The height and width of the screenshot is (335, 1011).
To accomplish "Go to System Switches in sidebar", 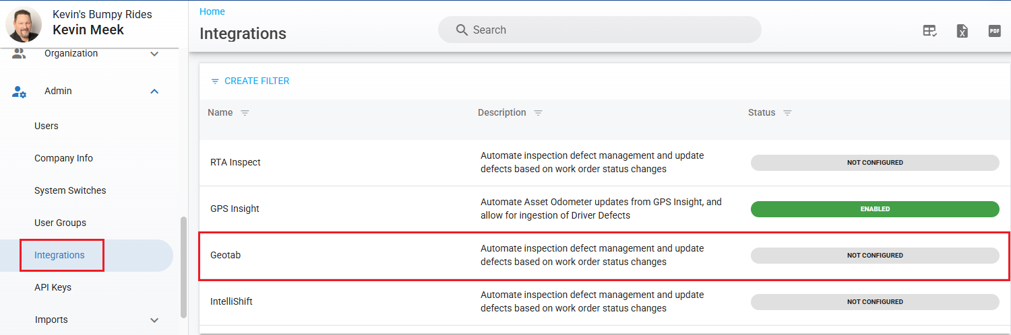I will [x=70, y=190].
